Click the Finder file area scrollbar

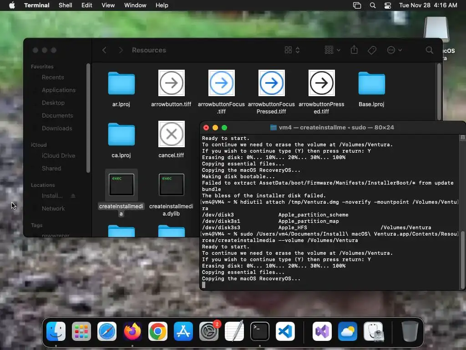(x=439, y=92)
